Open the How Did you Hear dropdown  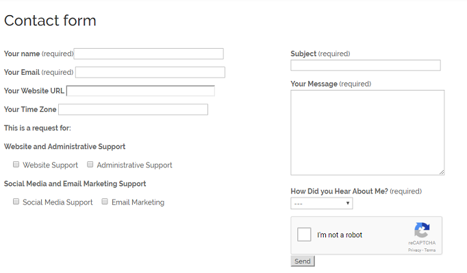(x=322, y=203)
